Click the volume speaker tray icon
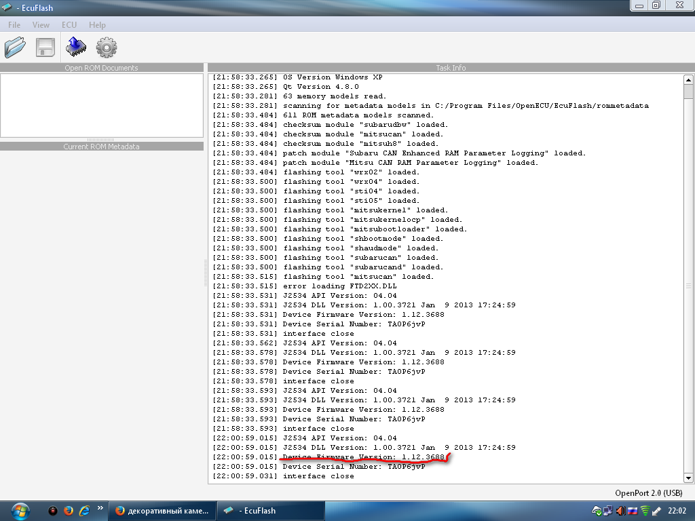 tap(620, 511)
